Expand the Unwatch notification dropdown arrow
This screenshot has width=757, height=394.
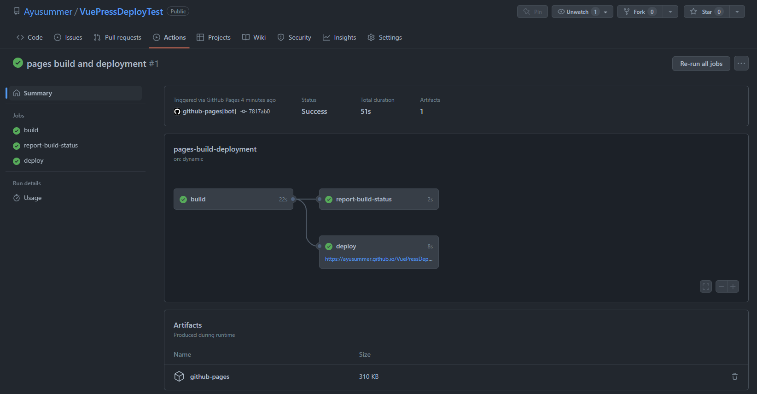click(606, 12)
